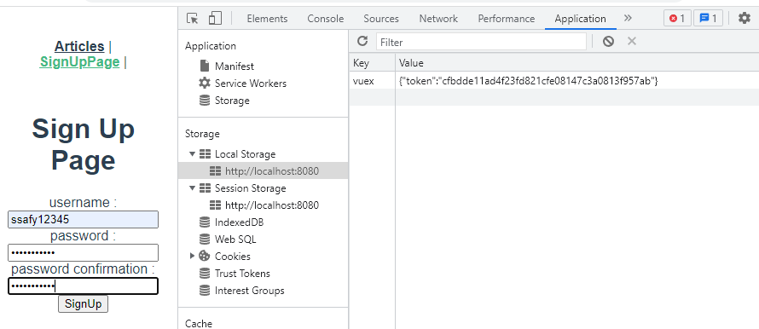Refresh the storage table
Image resolution: width=759 pixels, height=329 pixels.
(x=362, y=41)
